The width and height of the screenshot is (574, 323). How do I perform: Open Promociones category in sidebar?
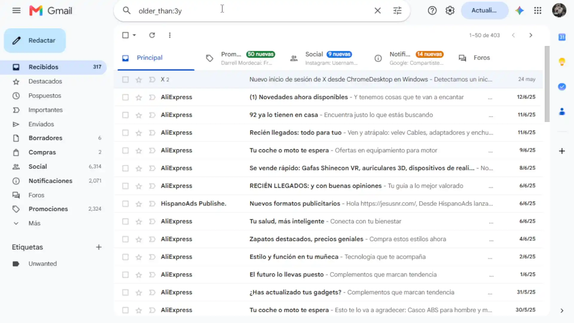[x=53, y=209]
